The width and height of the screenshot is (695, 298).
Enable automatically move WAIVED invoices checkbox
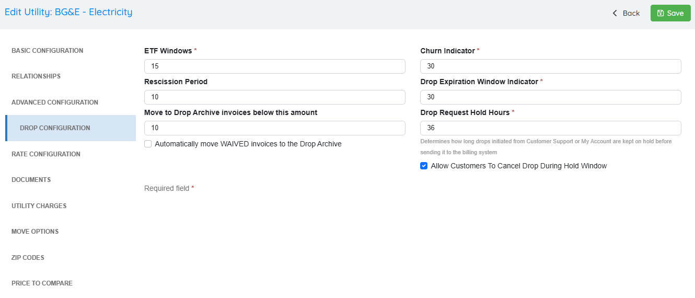click(148, 144)
